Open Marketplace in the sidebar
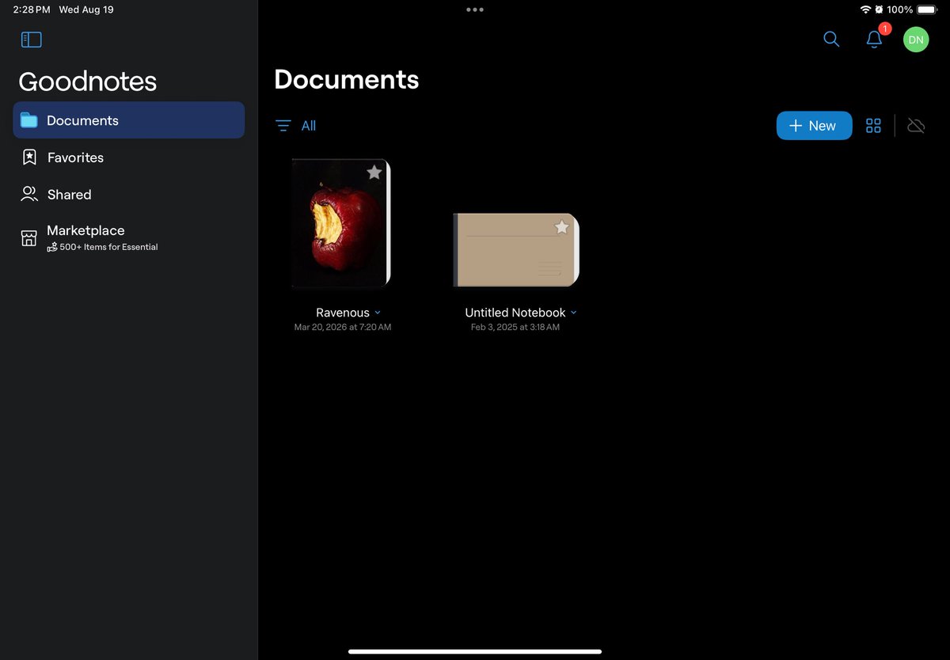950x660 pixels. coord(129,237)
